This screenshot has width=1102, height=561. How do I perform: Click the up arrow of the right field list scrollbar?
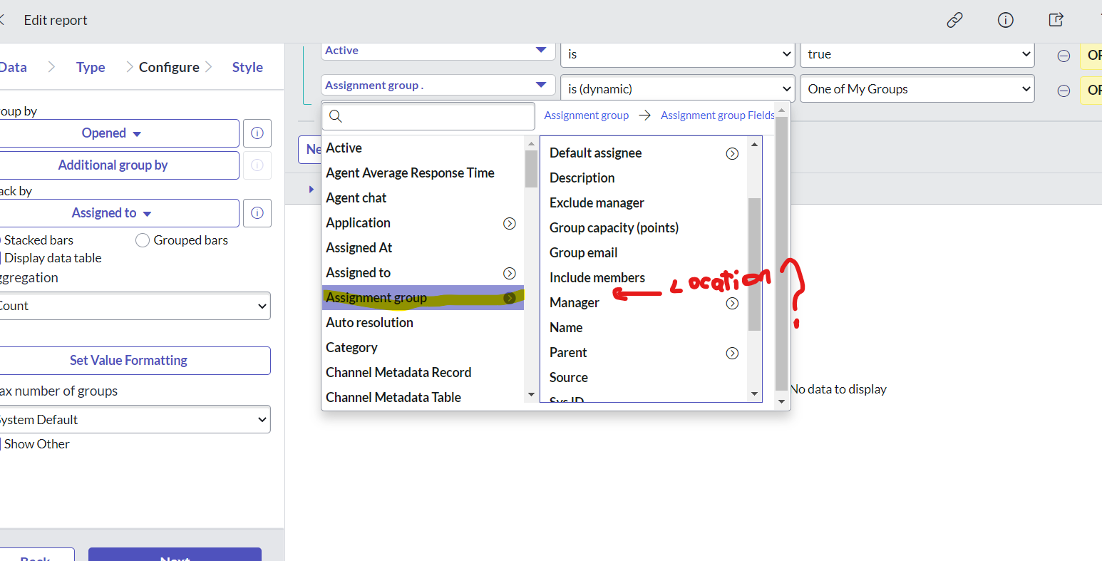click(754, 145)
